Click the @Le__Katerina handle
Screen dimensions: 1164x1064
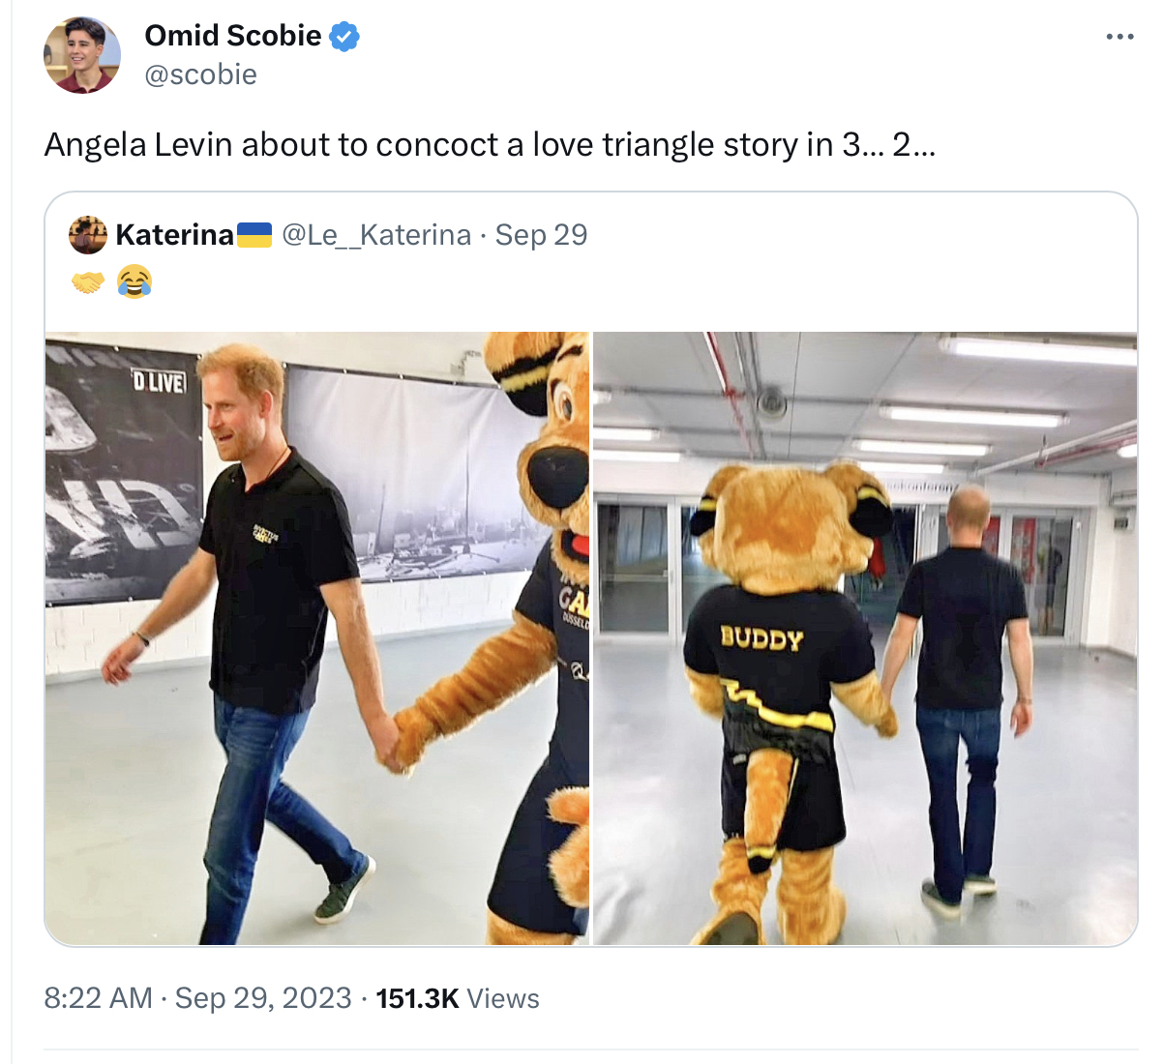[376, 235]
